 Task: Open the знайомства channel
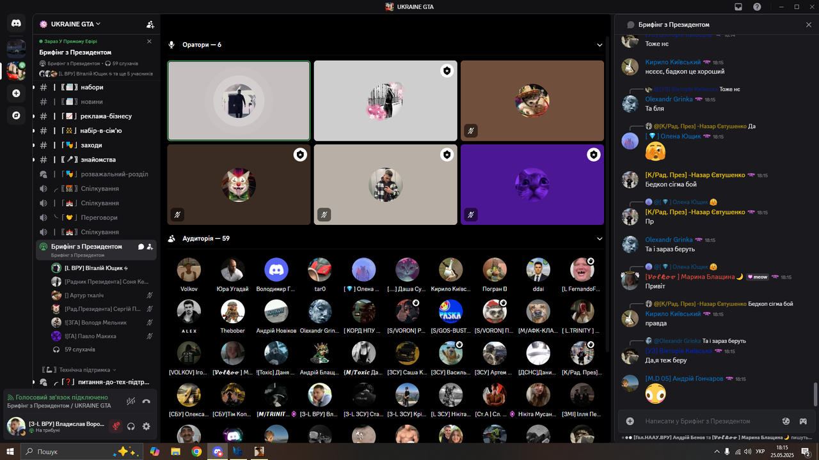pos(96,160)
